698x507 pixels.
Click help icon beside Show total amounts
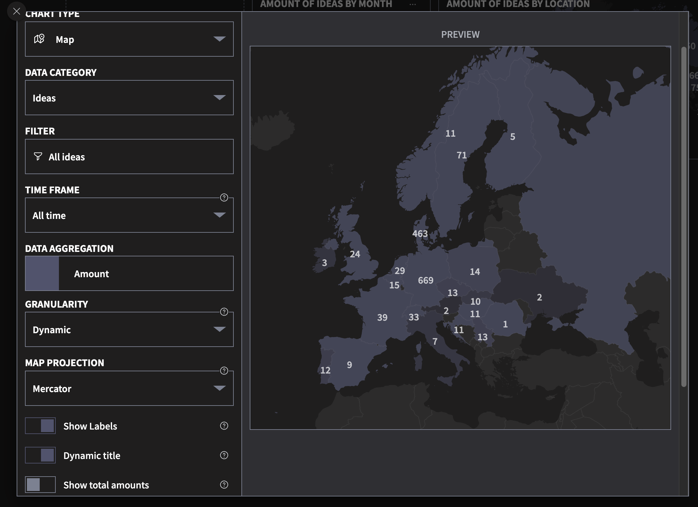pyautogui.click(x=224, y=485)
